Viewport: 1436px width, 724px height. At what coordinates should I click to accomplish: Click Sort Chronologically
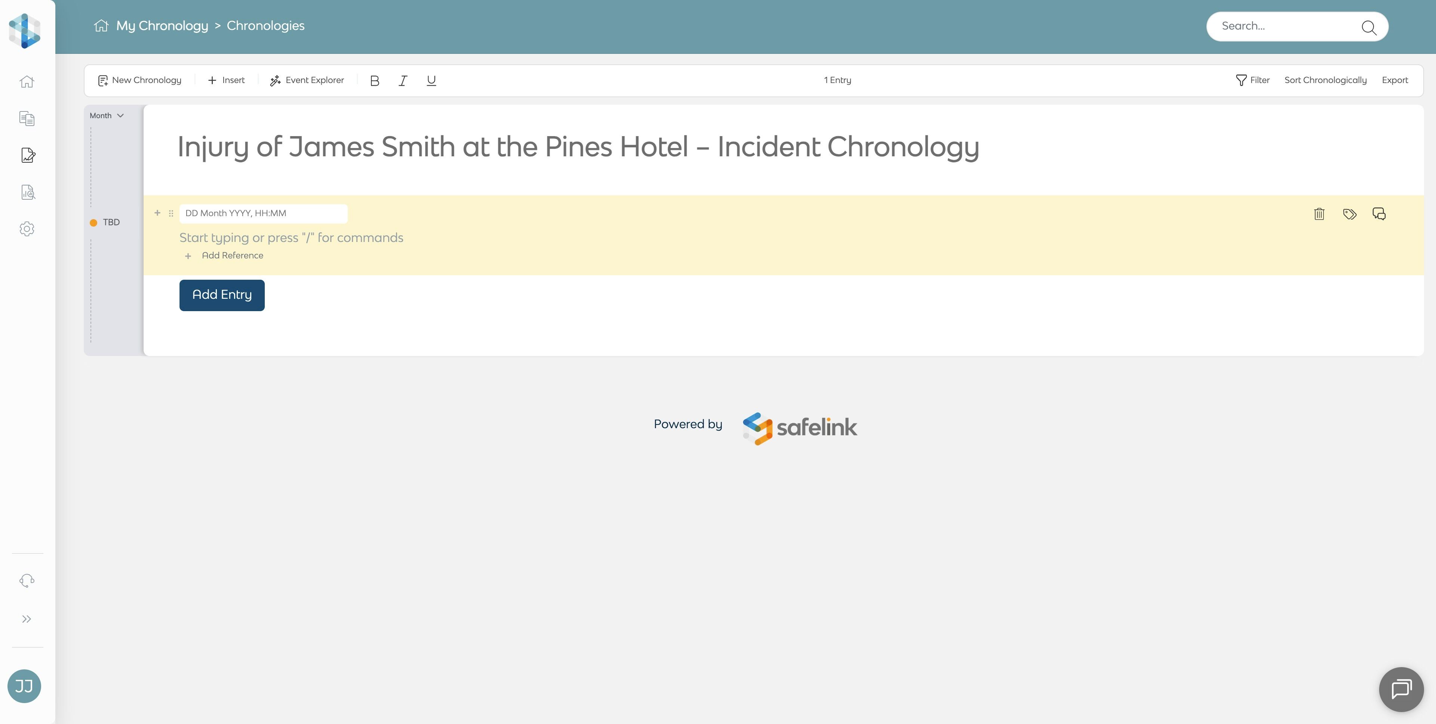tap(1325, 80)
